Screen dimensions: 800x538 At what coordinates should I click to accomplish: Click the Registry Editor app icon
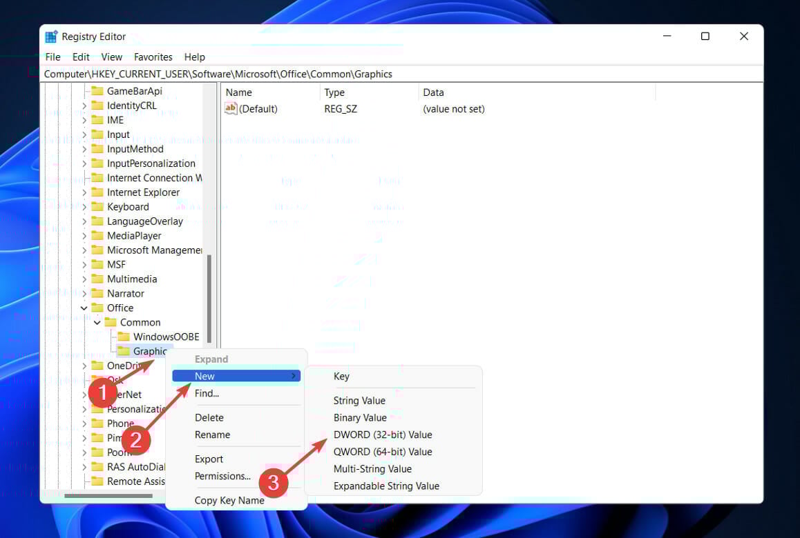click(51, 37)
